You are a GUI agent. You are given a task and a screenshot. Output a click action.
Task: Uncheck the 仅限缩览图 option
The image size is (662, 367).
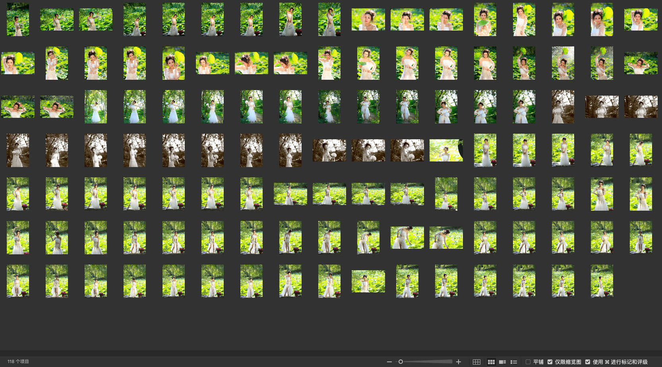pyautogui.click(x=550, y=362)
